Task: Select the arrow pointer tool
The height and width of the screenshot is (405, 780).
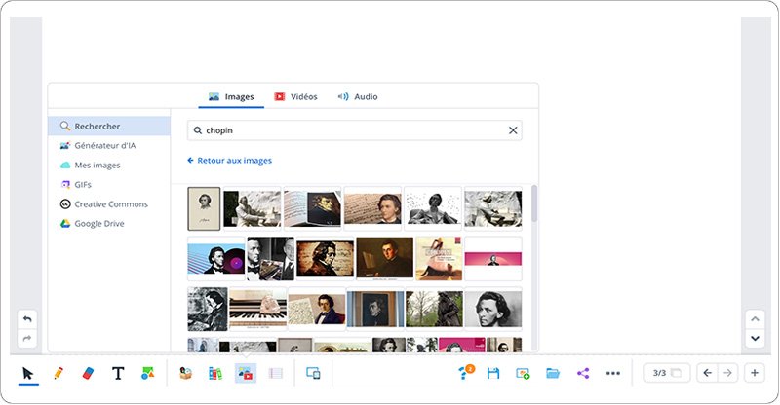Action: (28, 373)
